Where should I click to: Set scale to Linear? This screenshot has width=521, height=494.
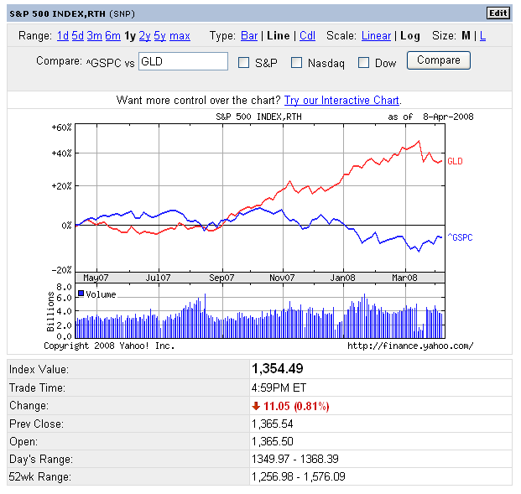[376, 36]
